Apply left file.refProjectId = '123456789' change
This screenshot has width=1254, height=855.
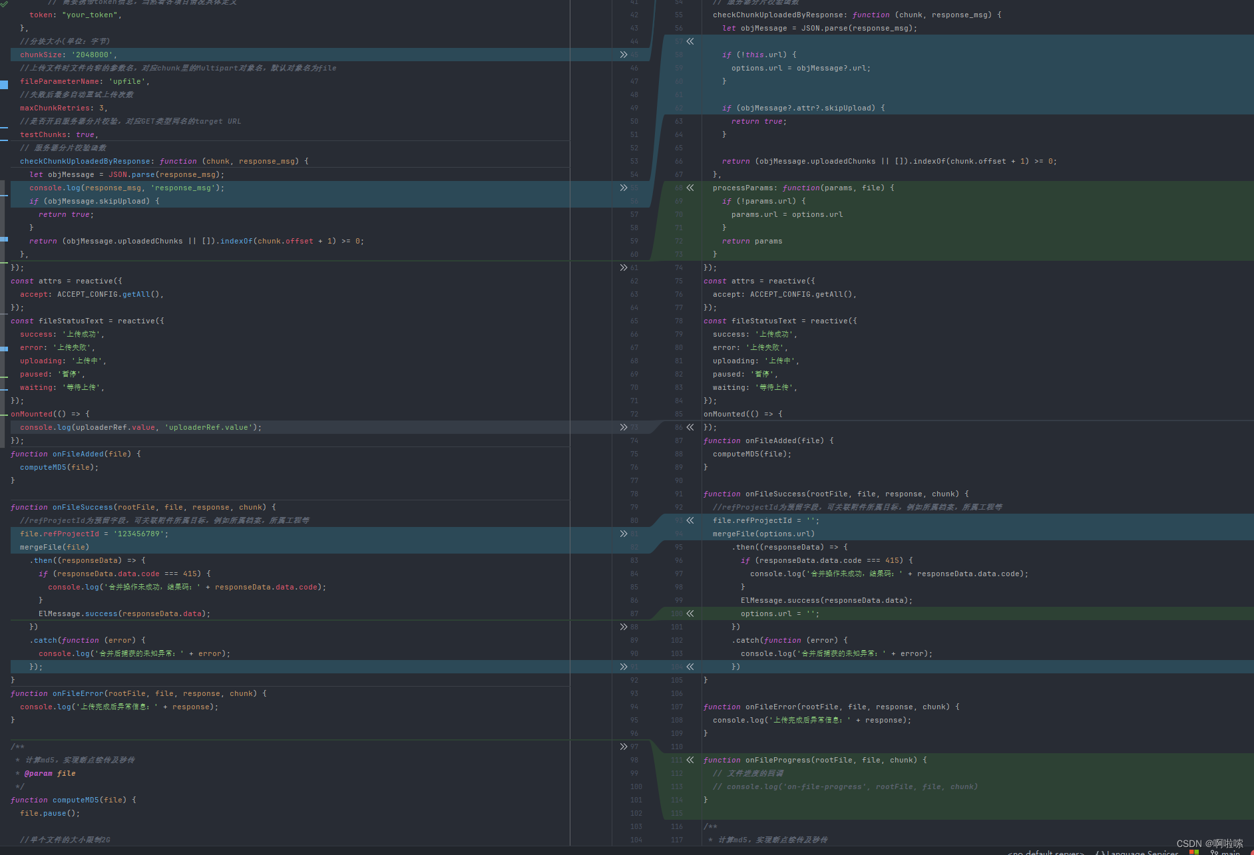(623, 534)
